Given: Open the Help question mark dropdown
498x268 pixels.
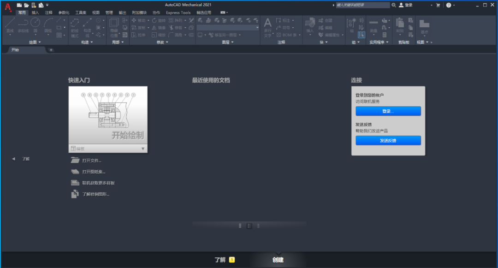Looking at the screenshot, I should point(454,5).
